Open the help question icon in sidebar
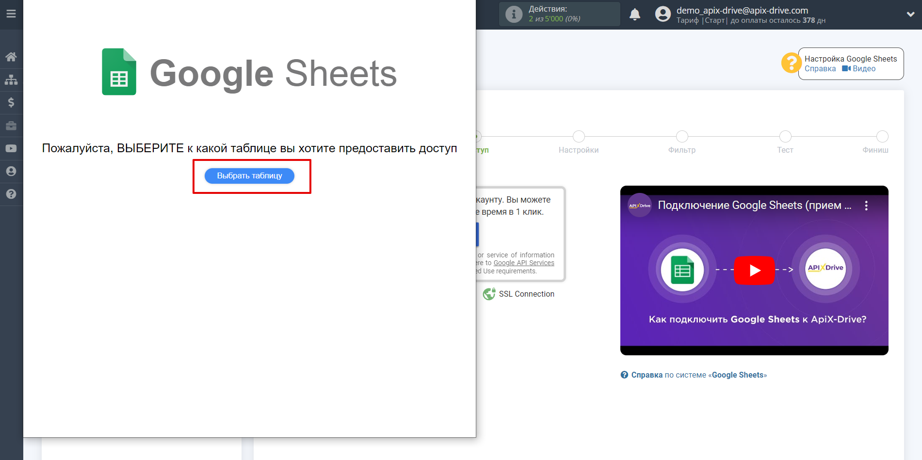Image resolution: width=922 pixels, height=460 pixels. tap(11, 194)
